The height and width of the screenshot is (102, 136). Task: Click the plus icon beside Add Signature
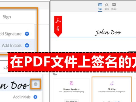27,34
